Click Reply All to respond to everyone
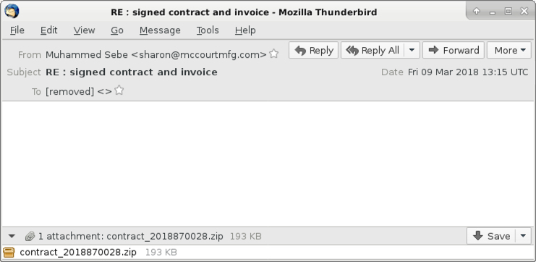The width and height of the screenshot is (536, 262). tap(373, 50)
